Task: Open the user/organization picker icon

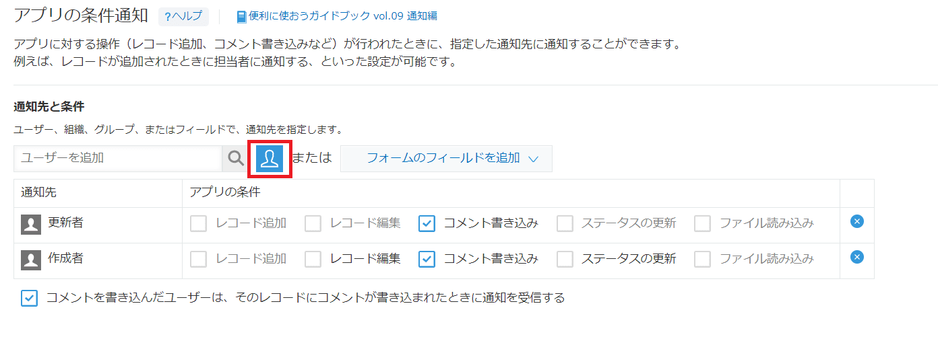Action: (x=270, y=158)
